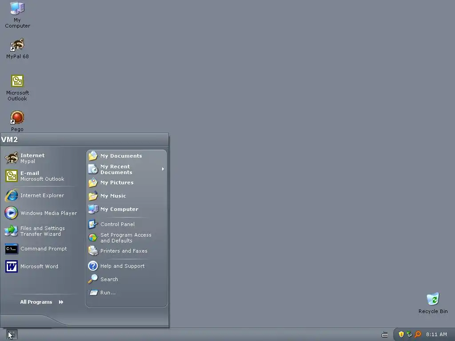Click orange magnifier tray icon
The height and width of the screenshot is (341, 455).
[418, 334]
